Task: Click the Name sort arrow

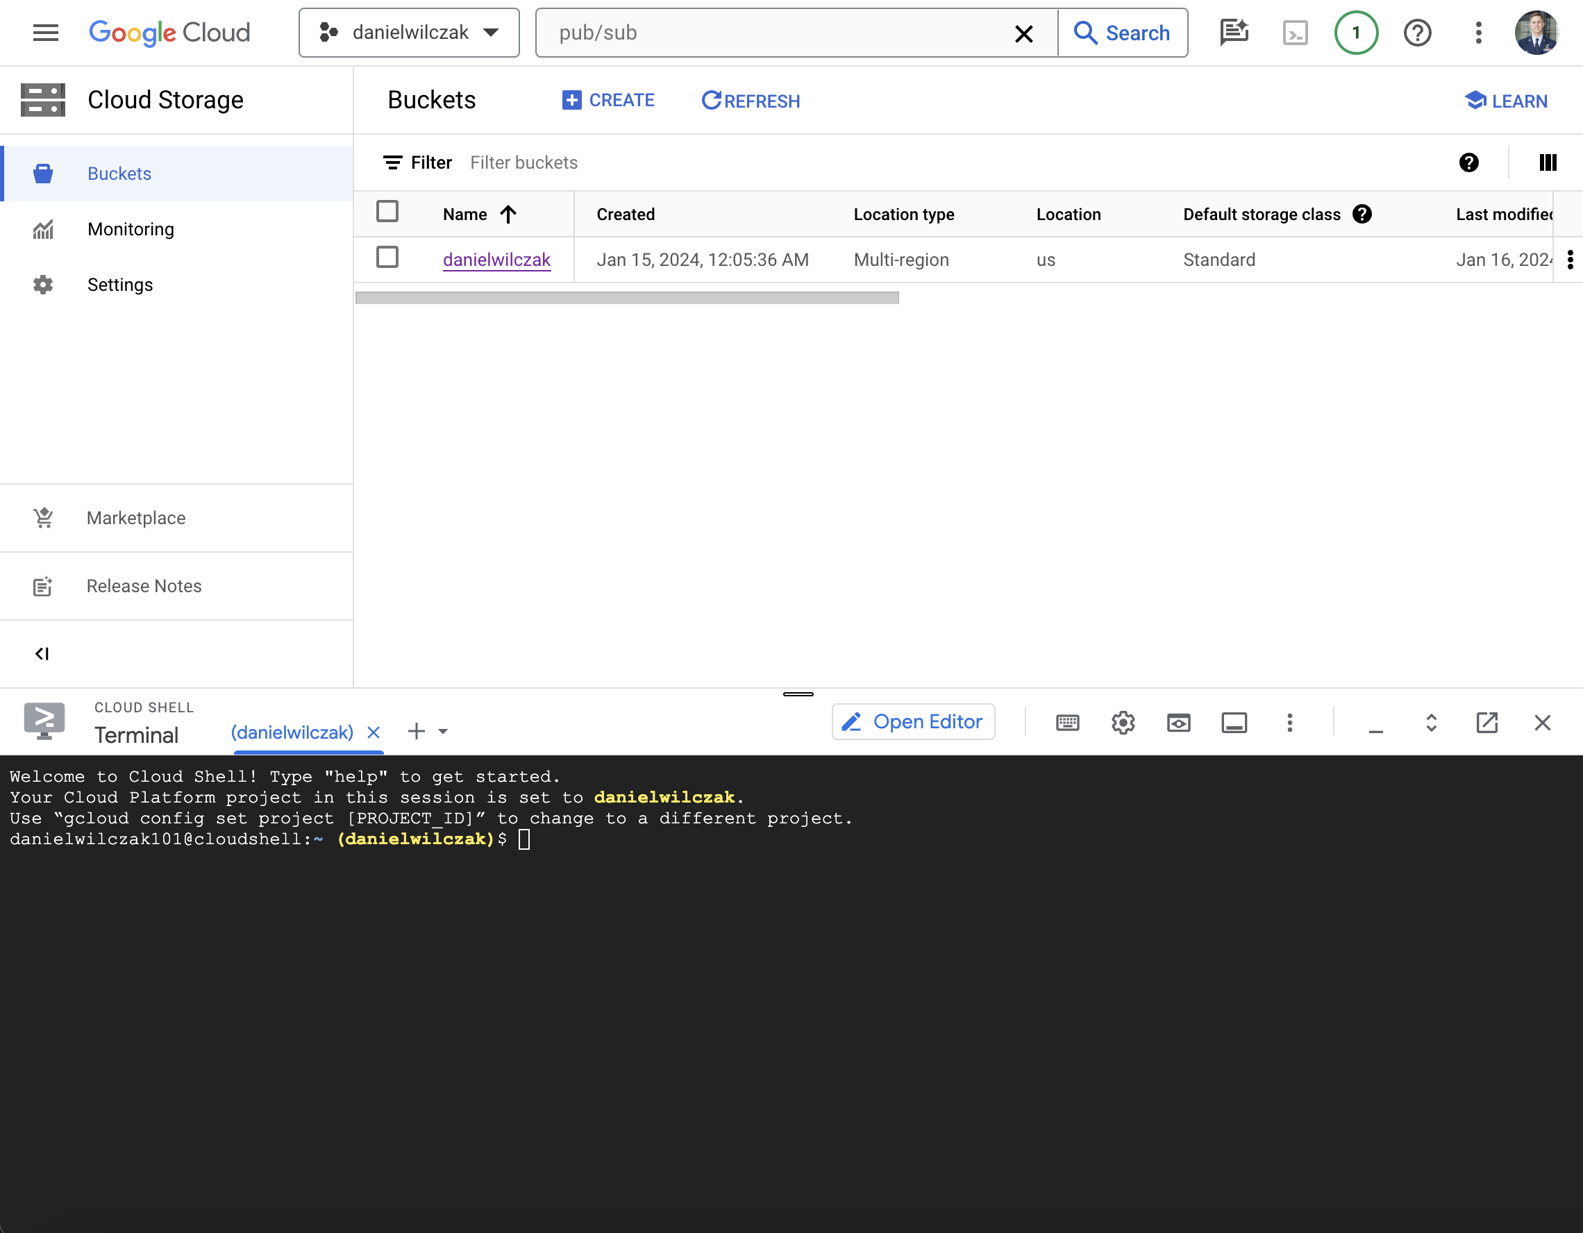Action: 508,214
